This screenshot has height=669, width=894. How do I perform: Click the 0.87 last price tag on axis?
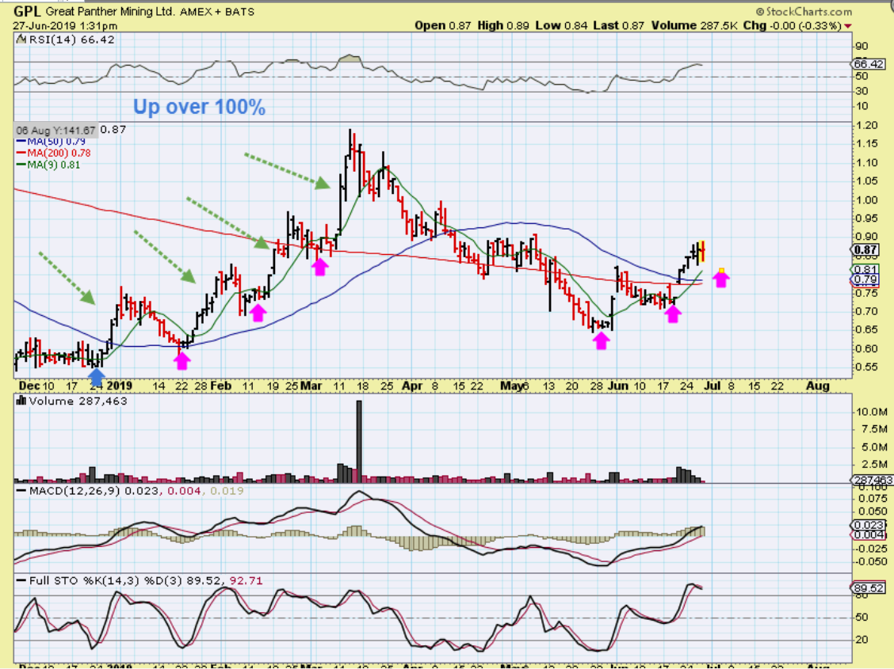click(865, 250)
